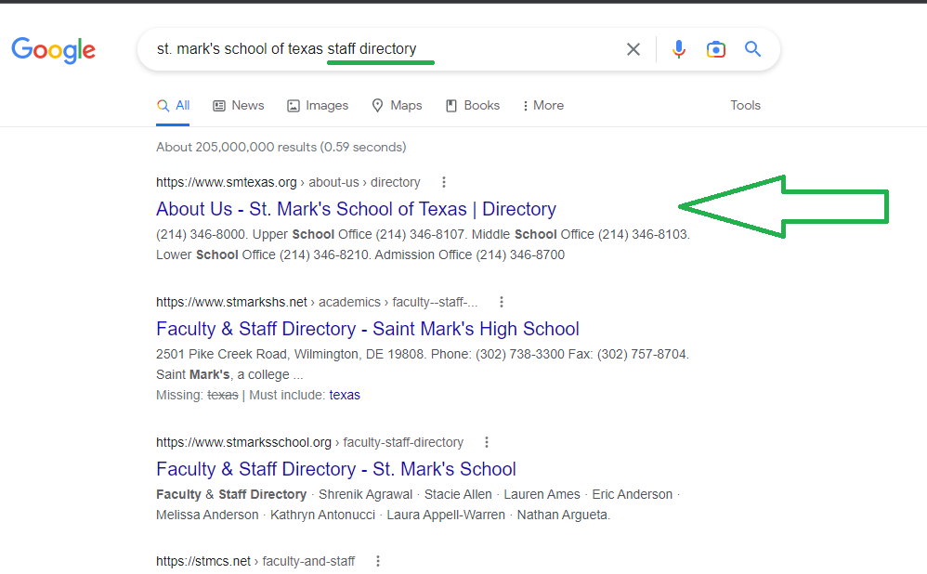Image resolution: width=927 pixels, height=574 pixels.
Task: Open three-dot menu for stmcs.net result
Action: (x=378, y=562)
